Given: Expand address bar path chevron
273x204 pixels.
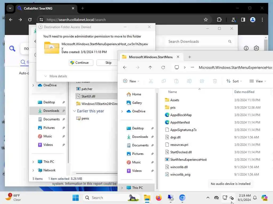Looking at the screenshot, I should click(185, 67).
